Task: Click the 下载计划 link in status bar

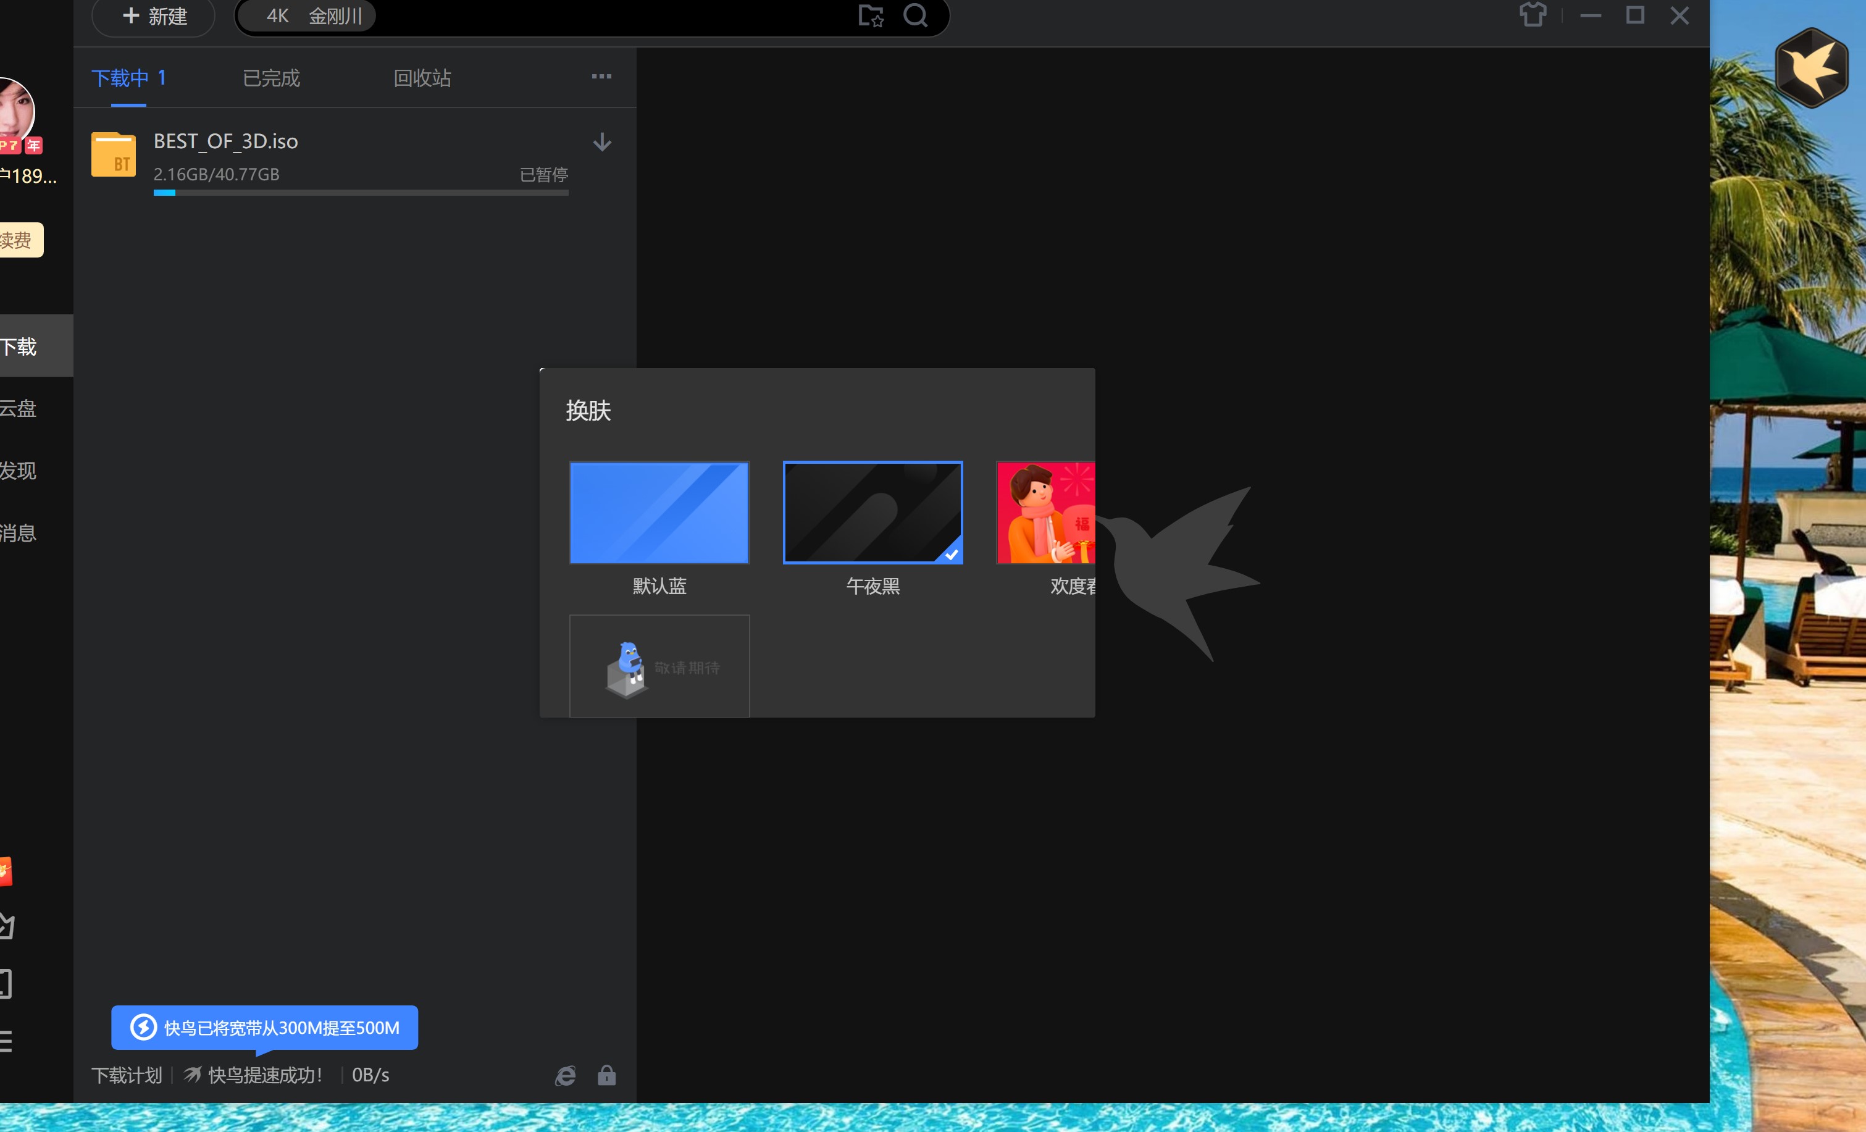Action: 127,1075
